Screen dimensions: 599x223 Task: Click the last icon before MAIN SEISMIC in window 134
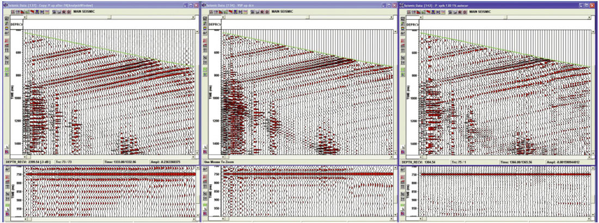coord(267,11)
